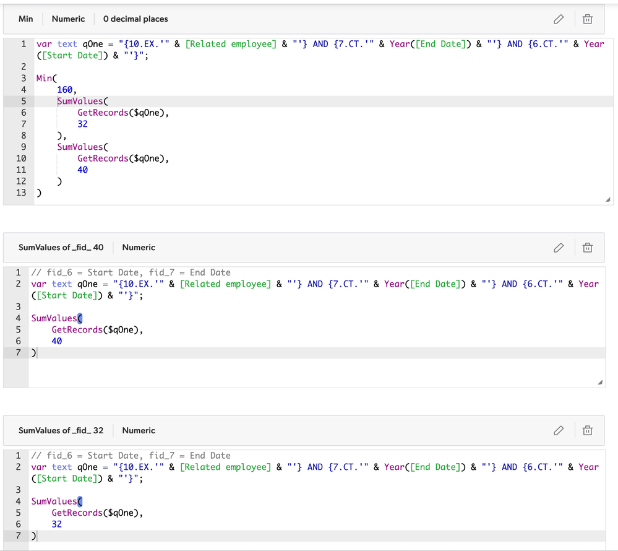The image size is (618, 551).
Task: Delete the SumValues of _fid_ 40 formula
Action: (x=587, y=248)
